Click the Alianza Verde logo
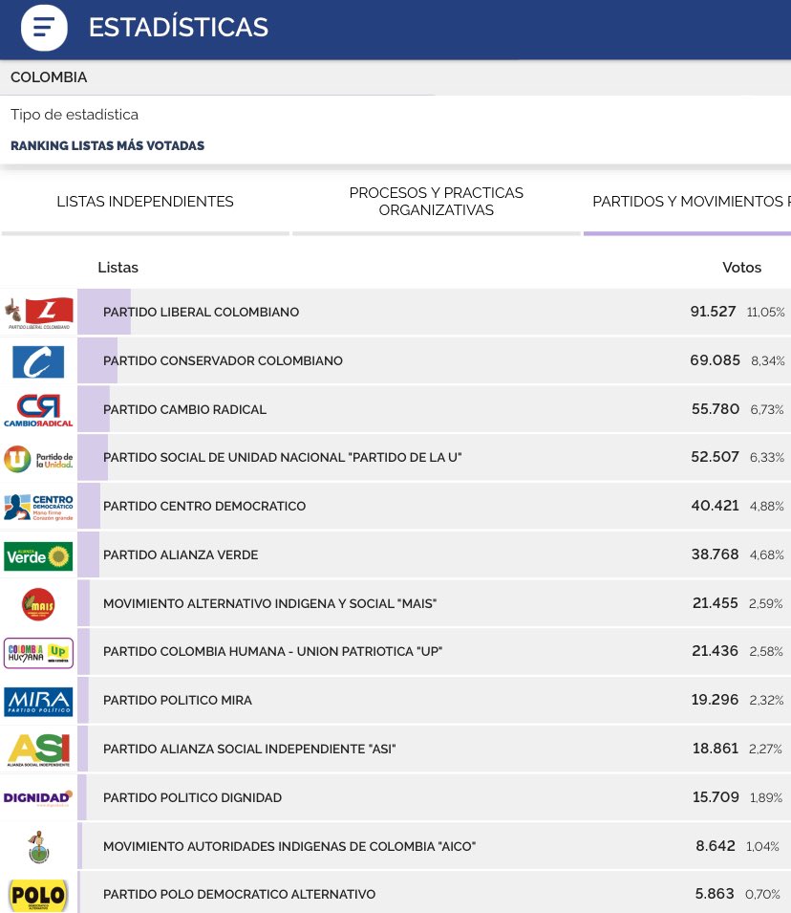Image resolution: width=791 pixels, height=913 pixels. (x=38, y=556)
